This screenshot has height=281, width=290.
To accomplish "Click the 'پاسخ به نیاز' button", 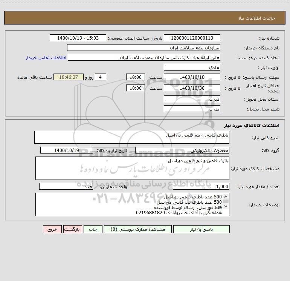I will [201, 229].
